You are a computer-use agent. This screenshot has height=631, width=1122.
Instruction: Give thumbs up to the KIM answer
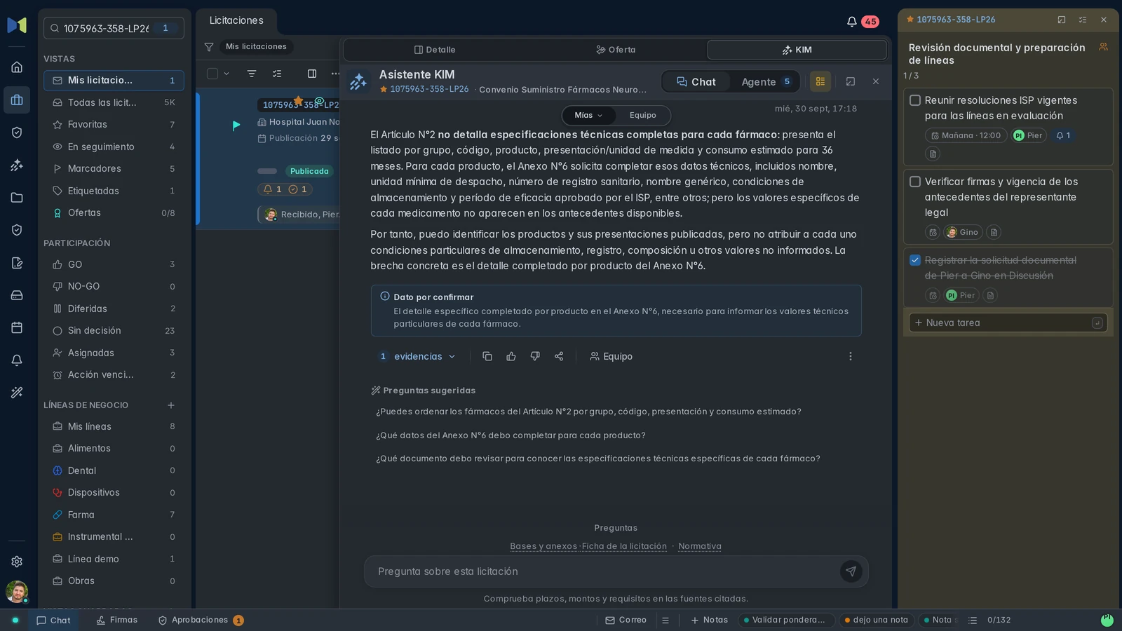(x=511, y=356)
